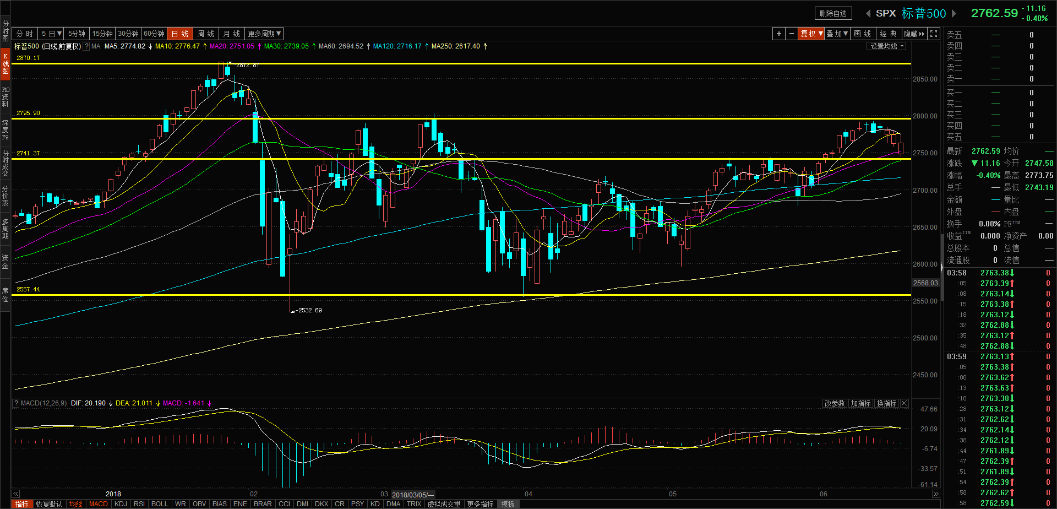Close the MACD indicator panel
The image size is (1057, 509).
[x=905, y=404]
